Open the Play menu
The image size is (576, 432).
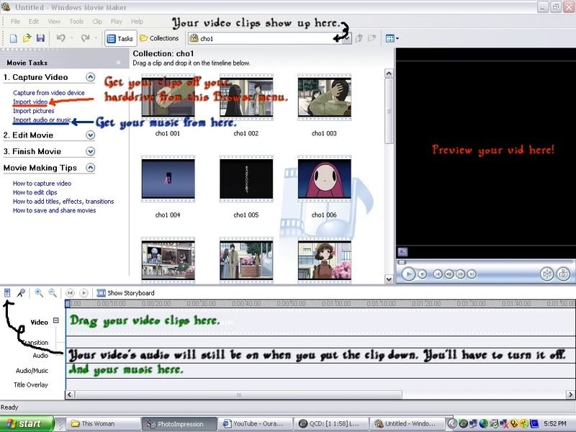point(117,22)
